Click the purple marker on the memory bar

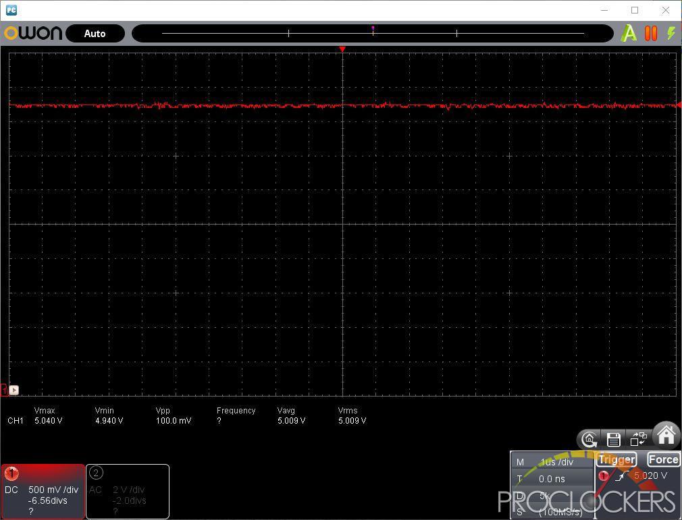tap(373, 28)
